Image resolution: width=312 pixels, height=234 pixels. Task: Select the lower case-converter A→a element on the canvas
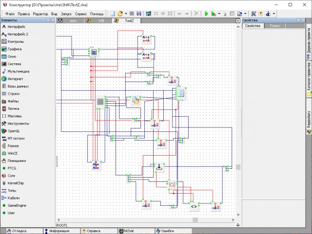coord(146,56)
